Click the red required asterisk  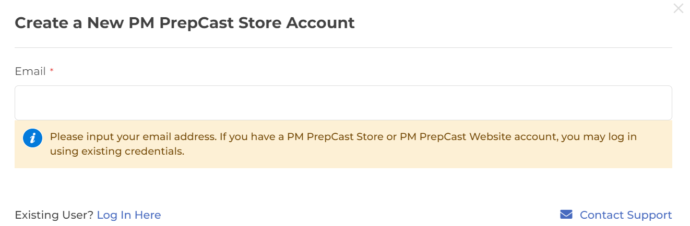(x=52, y=71)
